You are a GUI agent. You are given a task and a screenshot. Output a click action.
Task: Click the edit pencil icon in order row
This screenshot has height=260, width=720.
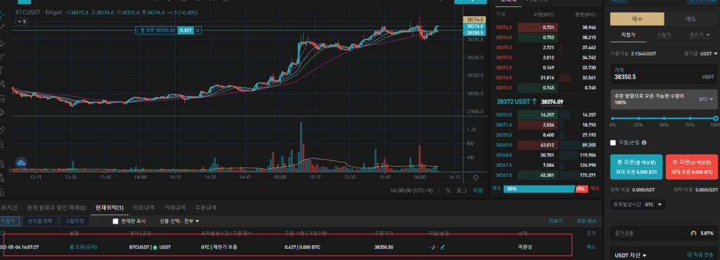[x=443, y=247]
